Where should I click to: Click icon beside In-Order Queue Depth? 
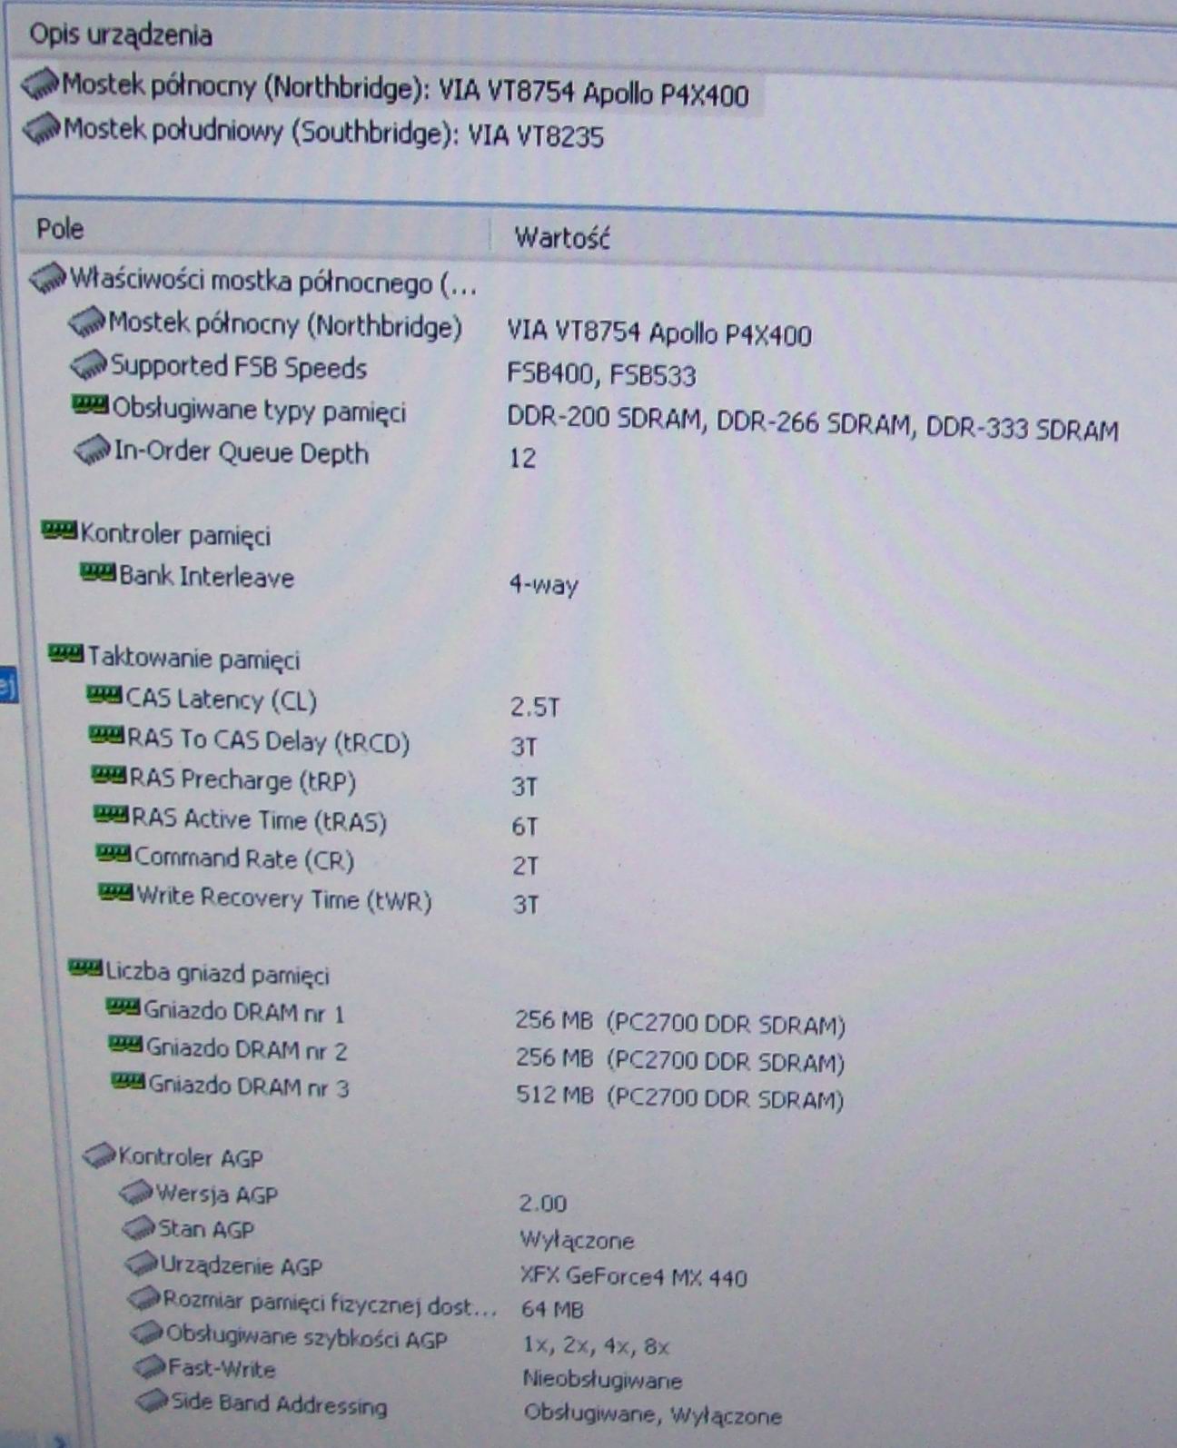pyautogui.click(x=92, y=449)
